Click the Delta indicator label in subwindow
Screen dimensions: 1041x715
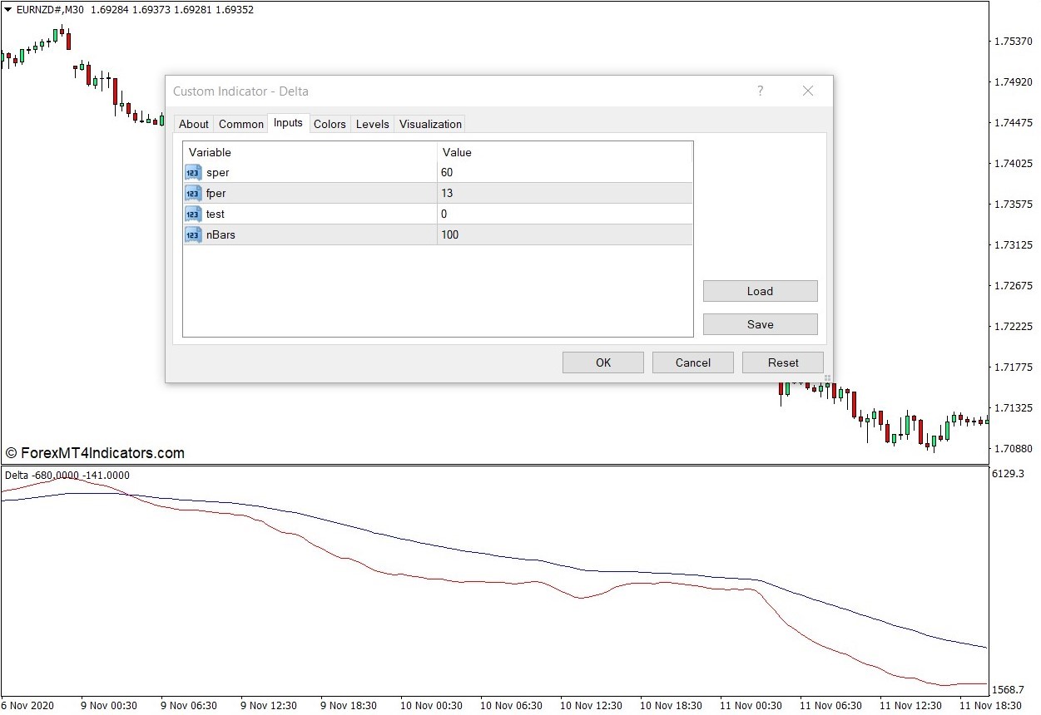point(67,476)
